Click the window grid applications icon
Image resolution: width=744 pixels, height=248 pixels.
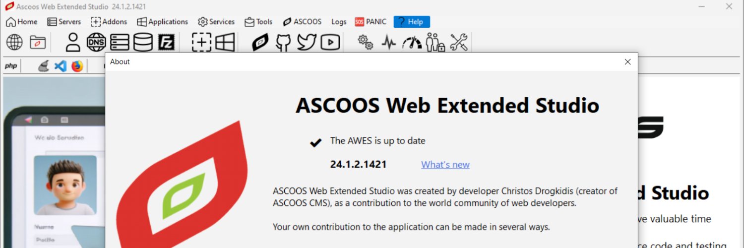[225, 43]
